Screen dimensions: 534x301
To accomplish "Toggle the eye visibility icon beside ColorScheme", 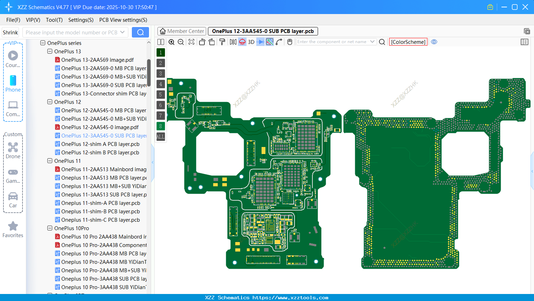I will click(x=434, y=42).
